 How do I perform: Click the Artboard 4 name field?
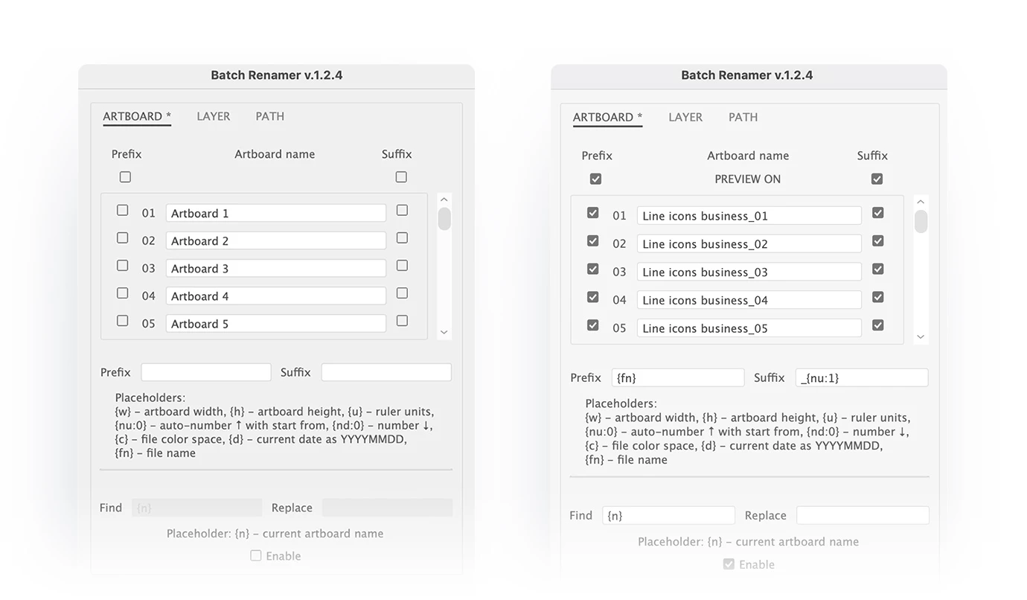pos(276,296)
